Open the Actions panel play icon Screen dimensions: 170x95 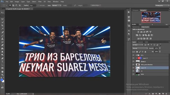tap(129, 12)
